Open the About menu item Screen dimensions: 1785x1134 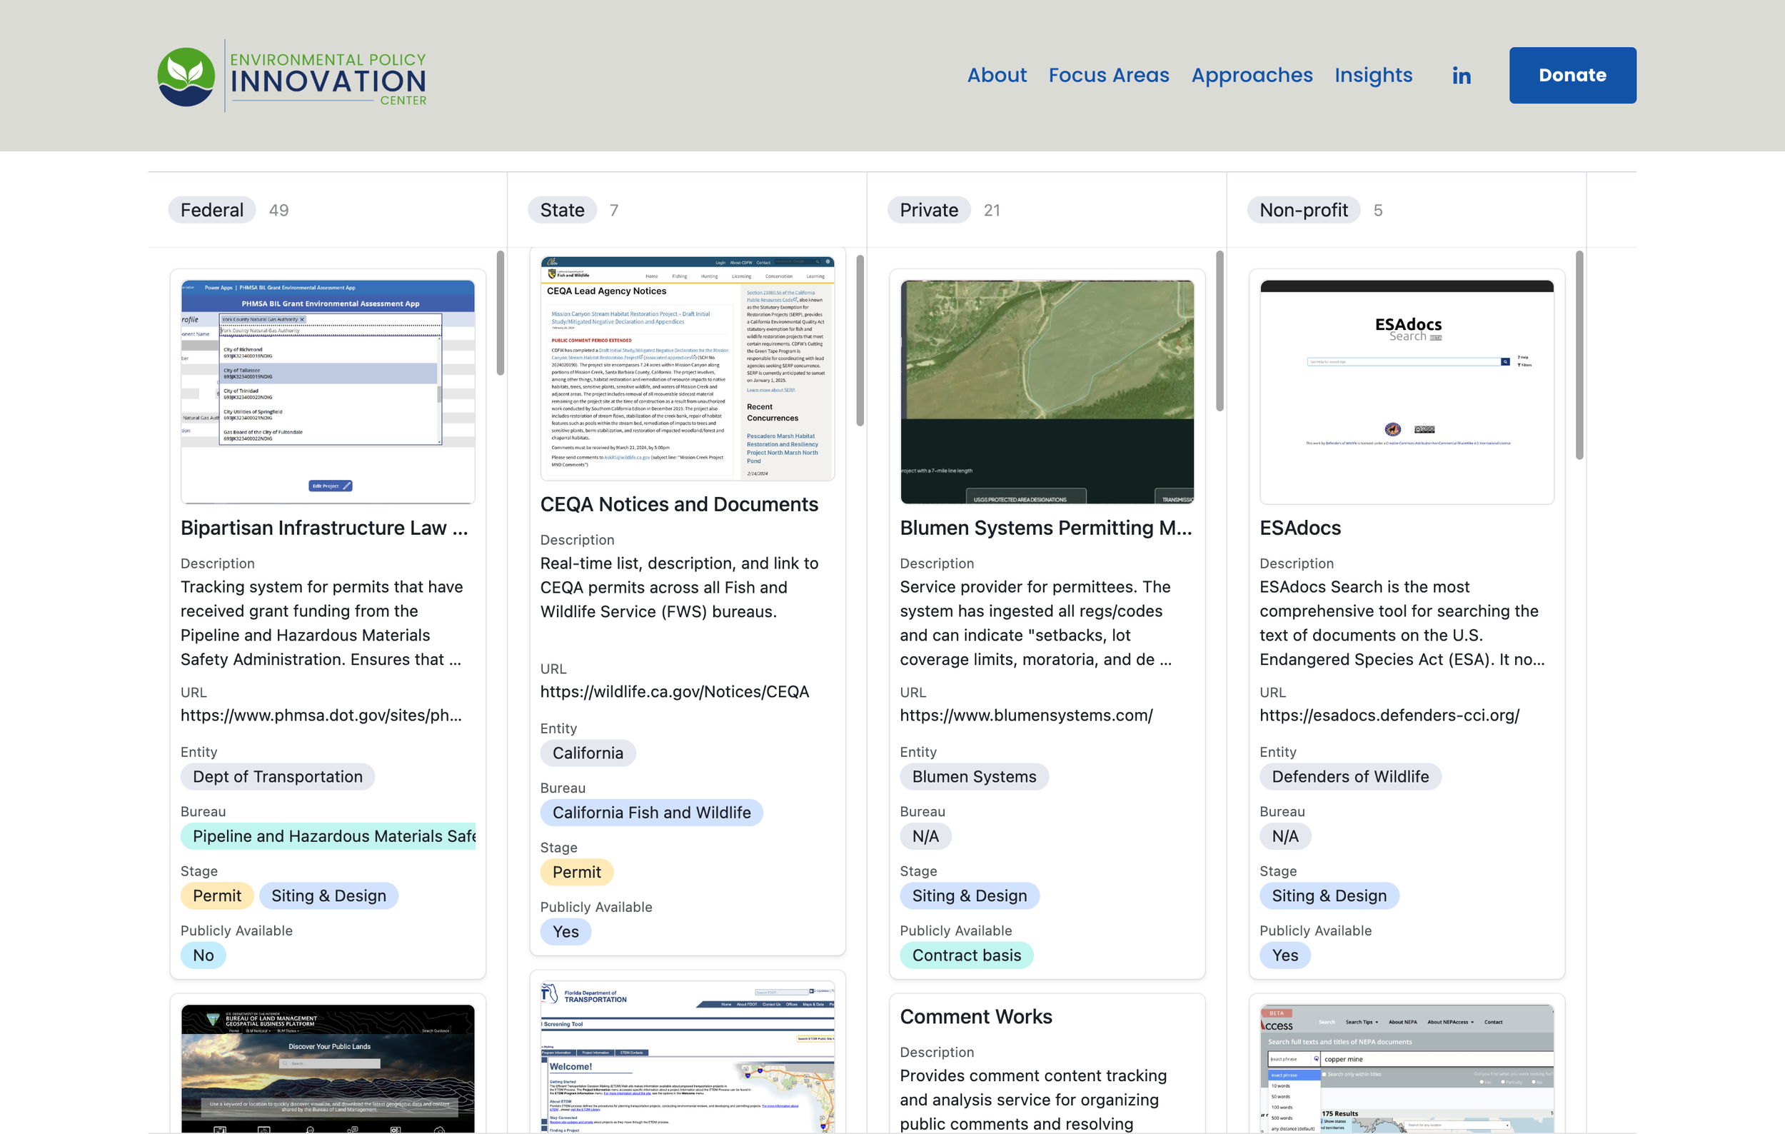coord(996,76)
